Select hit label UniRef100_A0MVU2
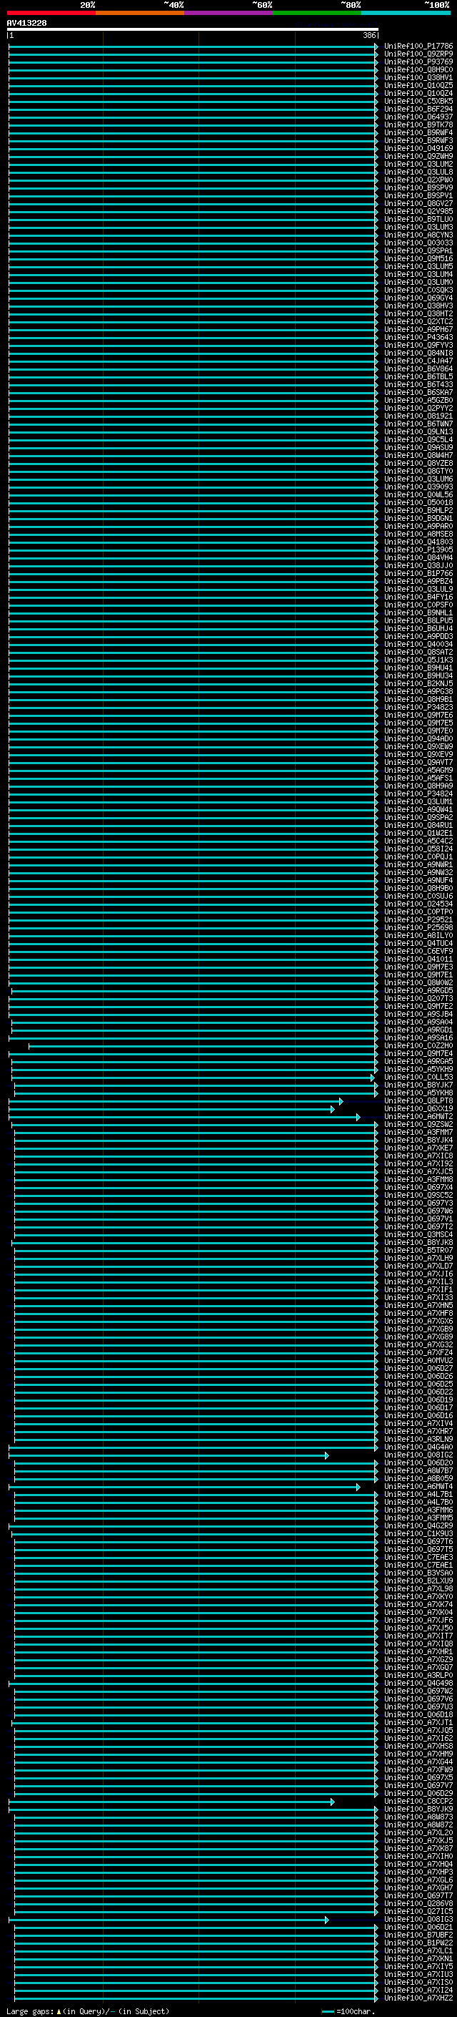The width and height of the screenshot is (457, 2017). 418,1360
